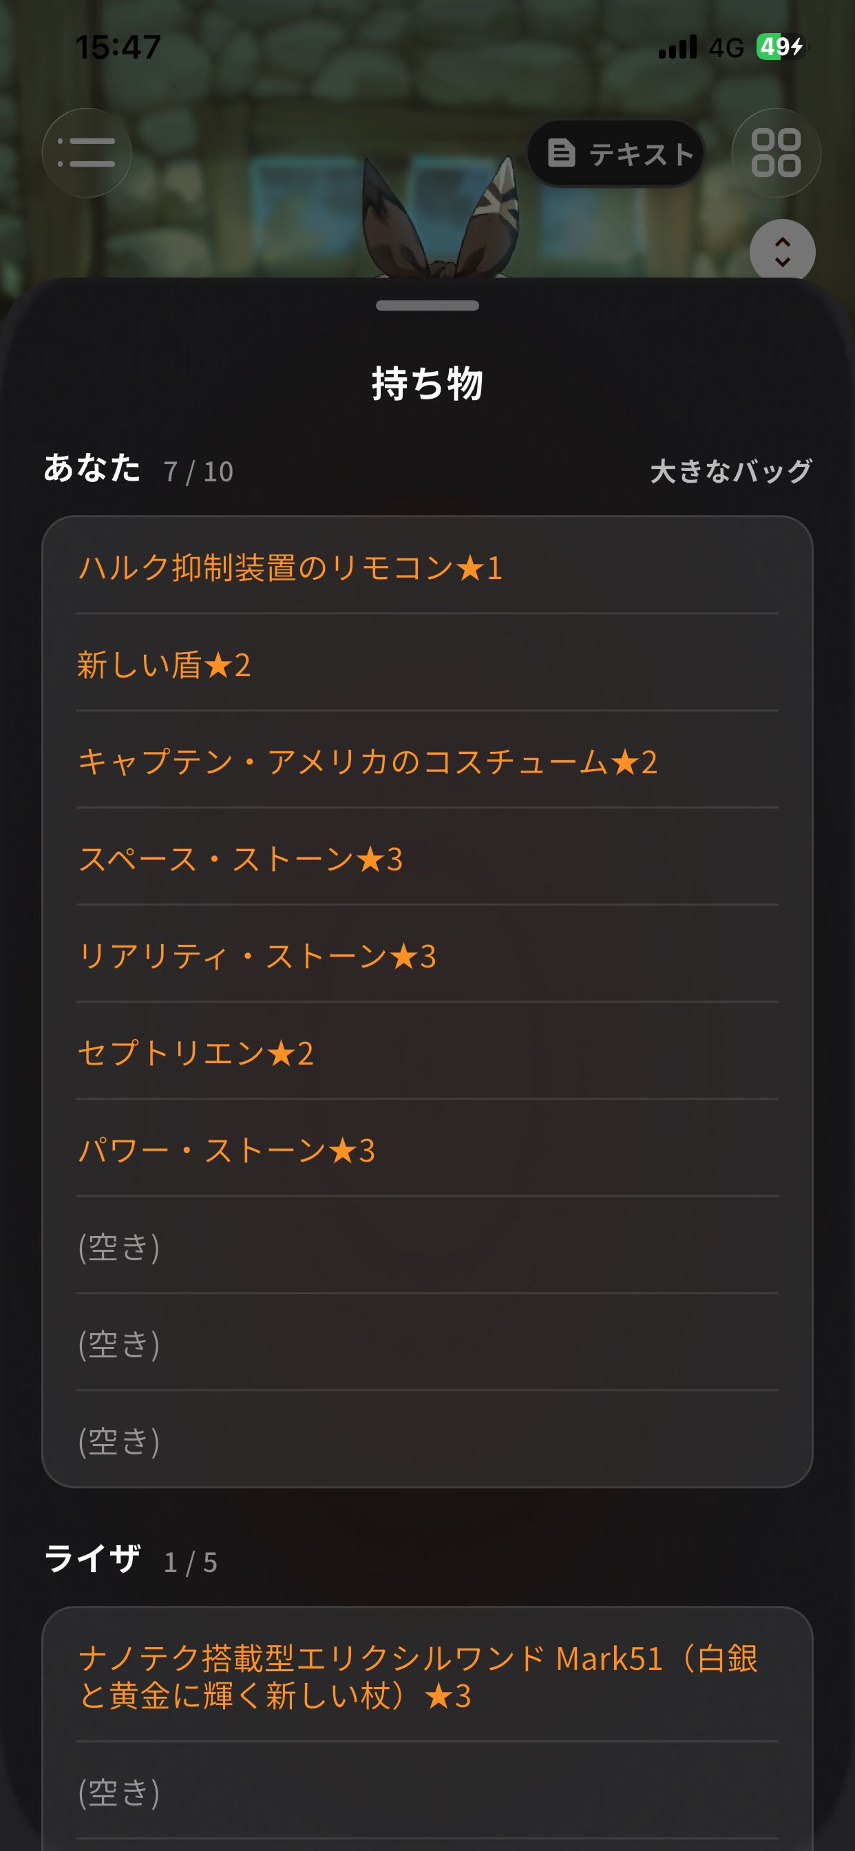This screenshot has width=855, height=1851.
Task: Open ナノテク搭載型エリクシルワンド Mark51 item
Action: pos(427,1675)
